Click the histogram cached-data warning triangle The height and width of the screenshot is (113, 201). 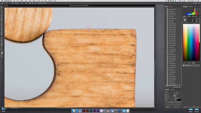[x=197, y=10]
